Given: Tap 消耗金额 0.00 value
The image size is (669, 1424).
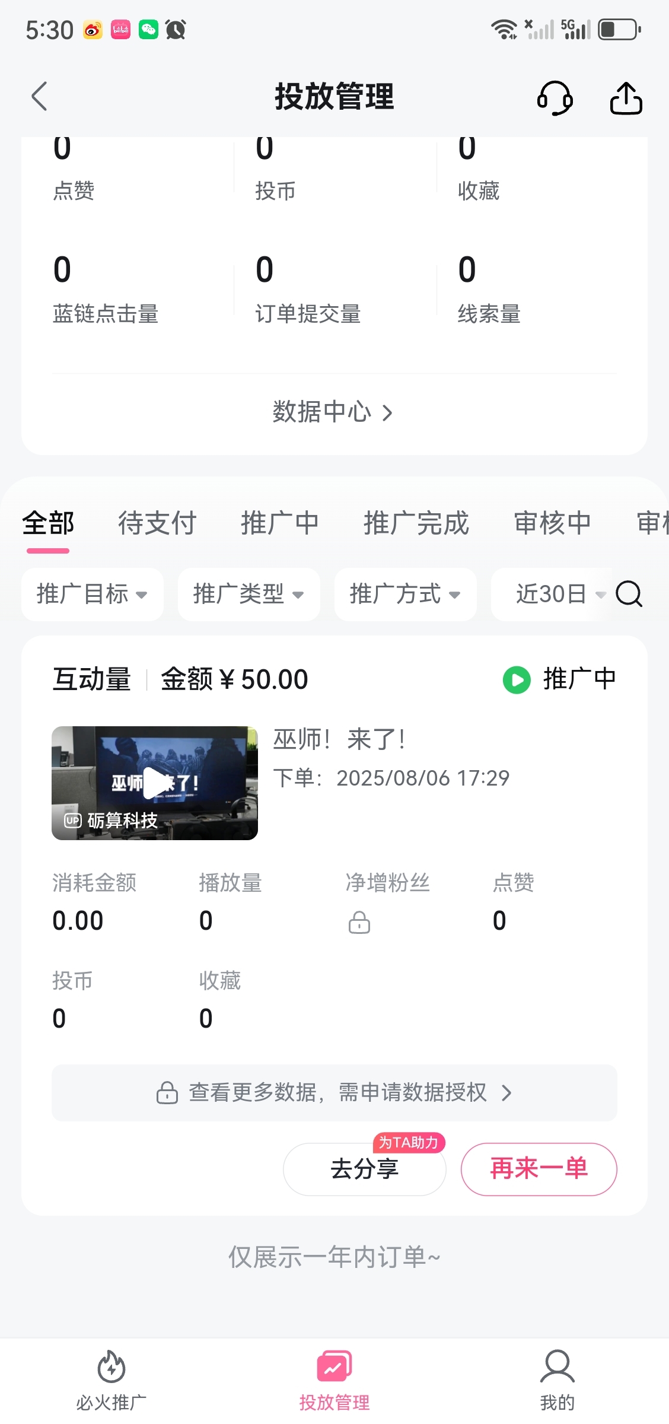Looking at the screenshot, I should pyautogui.click(x=78, y=921).
